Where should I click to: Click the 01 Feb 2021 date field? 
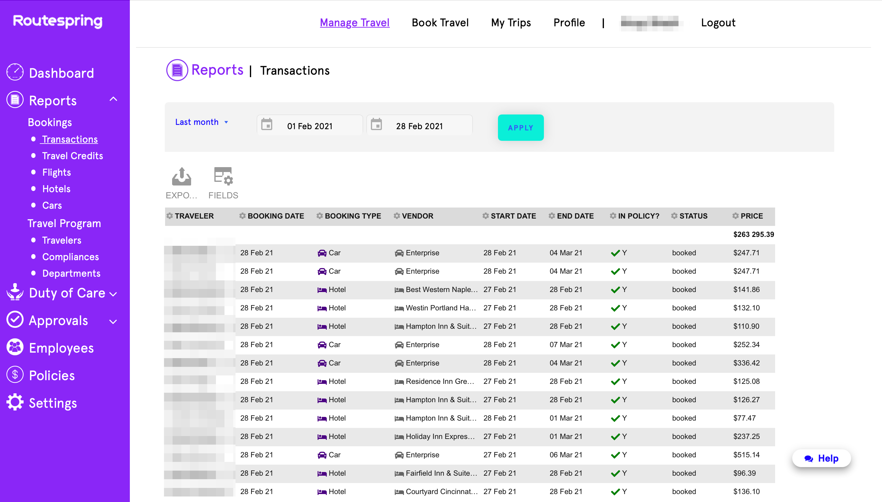[x=309, y=126]
